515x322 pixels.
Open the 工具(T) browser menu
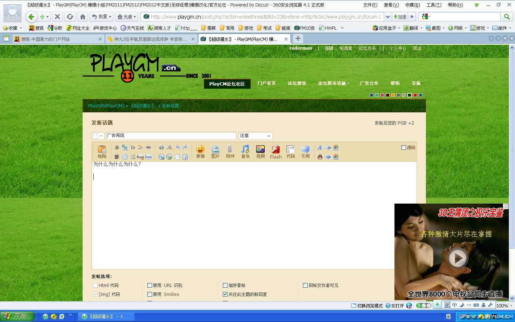point(433,5)
